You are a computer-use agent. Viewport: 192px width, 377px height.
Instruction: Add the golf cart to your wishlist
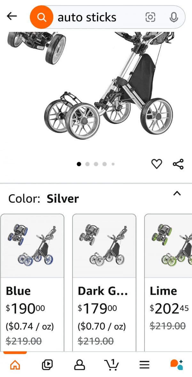(x=156, y=164)
